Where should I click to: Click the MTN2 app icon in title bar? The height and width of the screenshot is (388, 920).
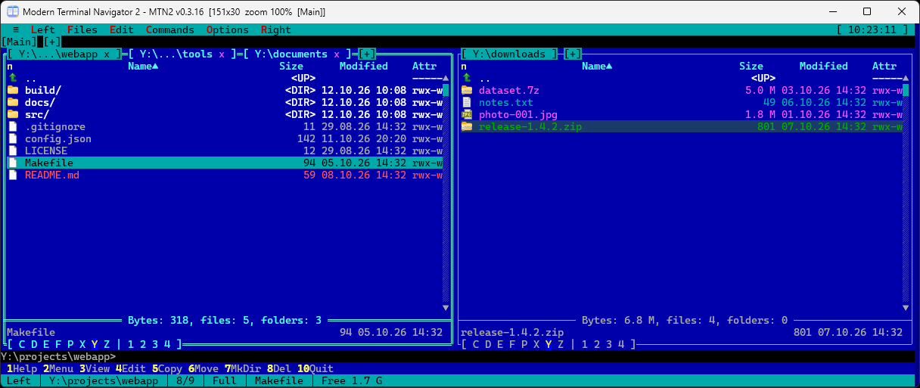point(12,11)
